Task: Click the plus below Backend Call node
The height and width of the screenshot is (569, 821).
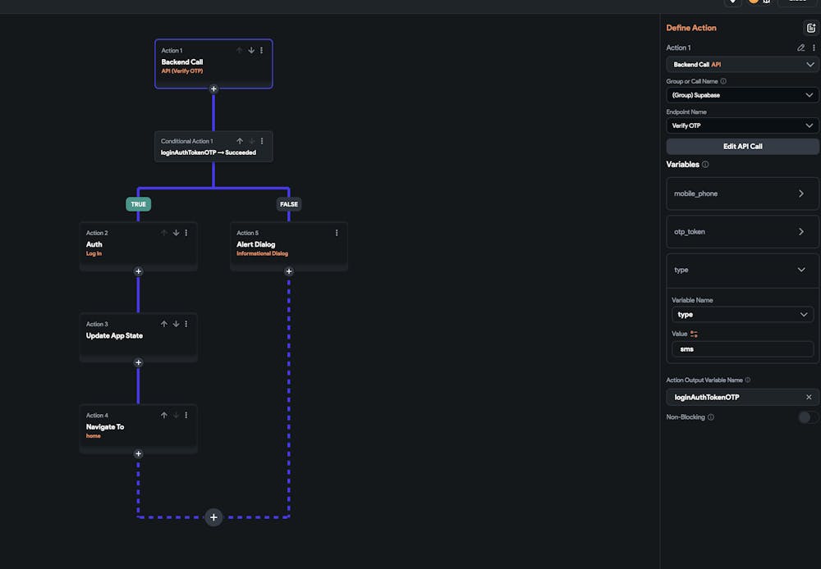Action: (x=213, y=89)
